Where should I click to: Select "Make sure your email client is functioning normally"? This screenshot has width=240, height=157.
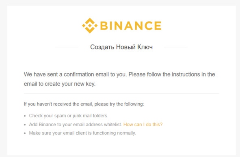click(x=82, y=133)
